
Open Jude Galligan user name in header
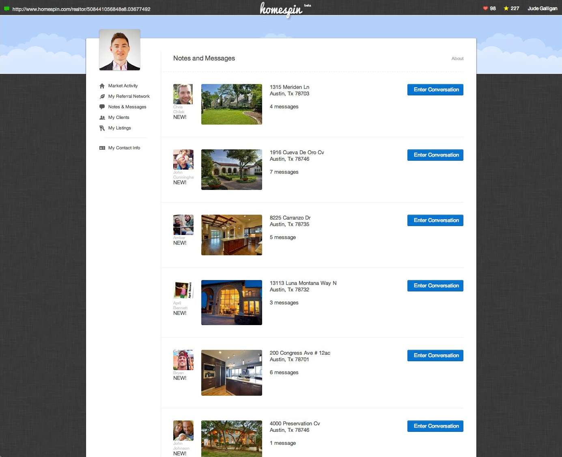tap(542, 9)
